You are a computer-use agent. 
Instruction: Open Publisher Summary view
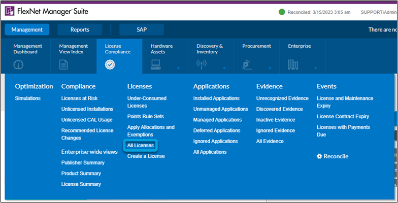pos(83,162)
